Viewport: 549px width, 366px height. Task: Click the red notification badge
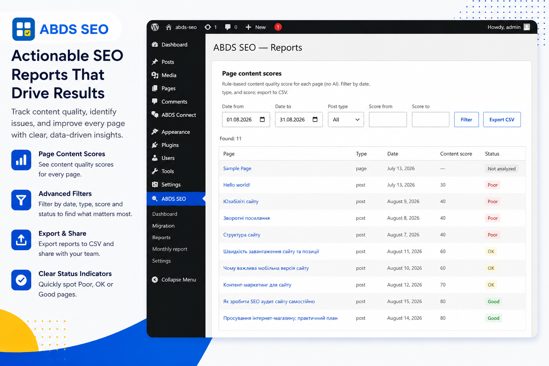278,27
